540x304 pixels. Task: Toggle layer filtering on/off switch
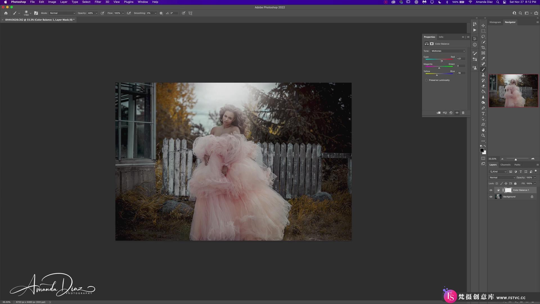[x=536, y=171]
